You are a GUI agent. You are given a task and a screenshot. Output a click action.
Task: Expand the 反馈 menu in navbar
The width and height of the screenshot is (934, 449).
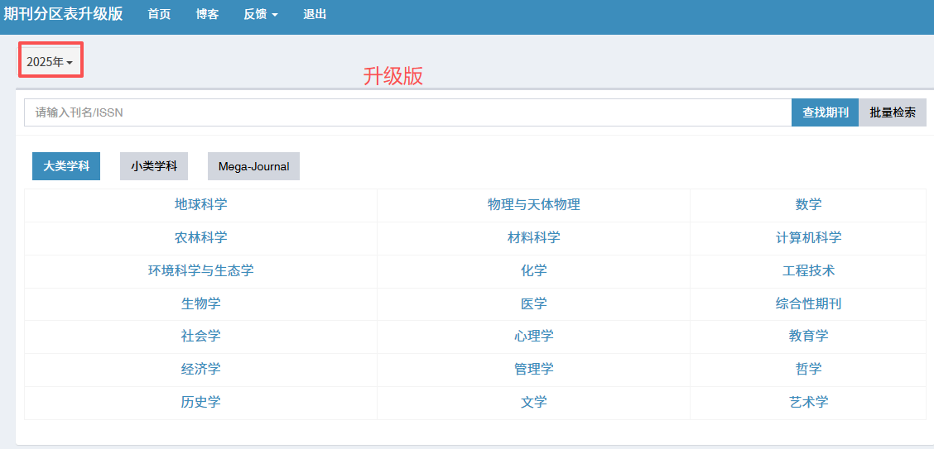pos(260,14)
